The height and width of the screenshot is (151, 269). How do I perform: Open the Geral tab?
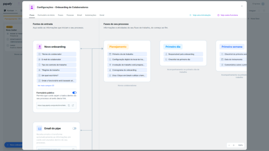102,15
